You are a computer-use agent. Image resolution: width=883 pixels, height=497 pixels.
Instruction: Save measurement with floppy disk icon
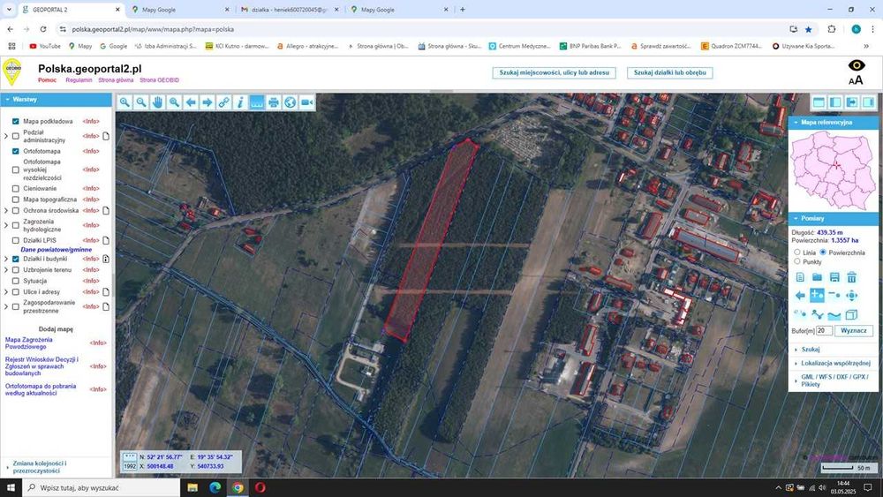coord(834,277)
